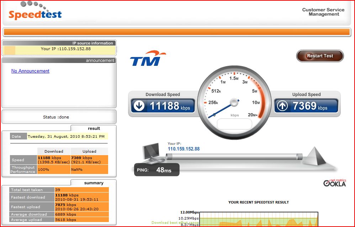Select the Fastest download row in summary

59,197
